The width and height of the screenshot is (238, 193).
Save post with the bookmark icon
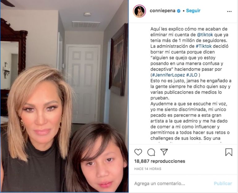229,152
